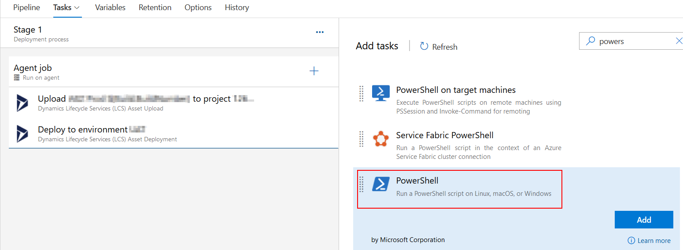
Task: Click the Add button for PowerShell
Action: (644, 220)
